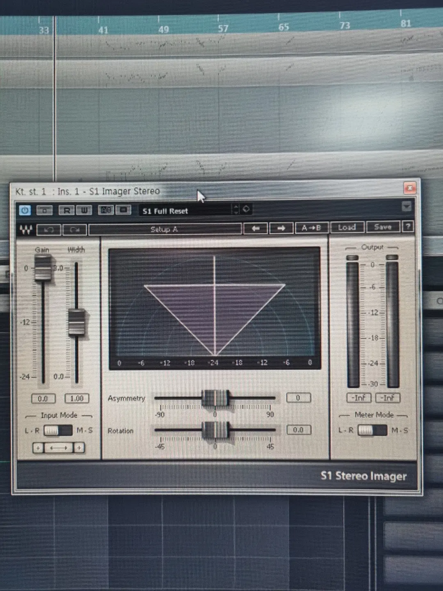Screen dimensions: 443x591
Task: Click the left output clip indicator
Action: coord(352,258)
